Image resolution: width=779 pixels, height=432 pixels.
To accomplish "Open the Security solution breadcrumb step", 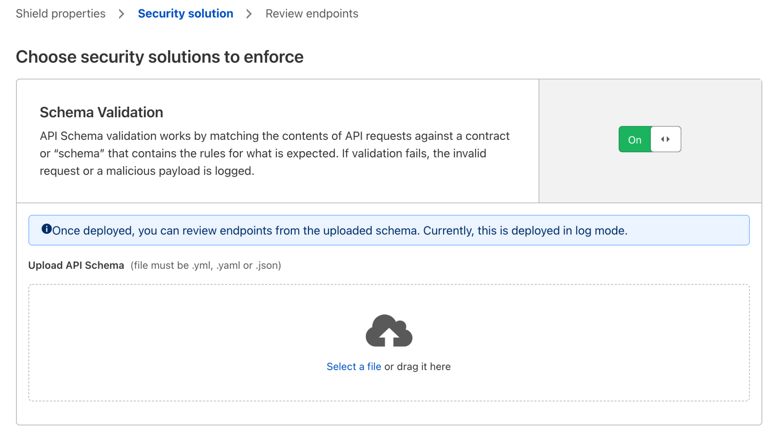I will click(185, 14).
